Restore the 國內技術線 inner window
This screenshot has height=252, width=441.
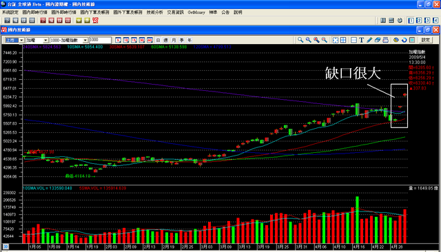[x=428, y=30]
